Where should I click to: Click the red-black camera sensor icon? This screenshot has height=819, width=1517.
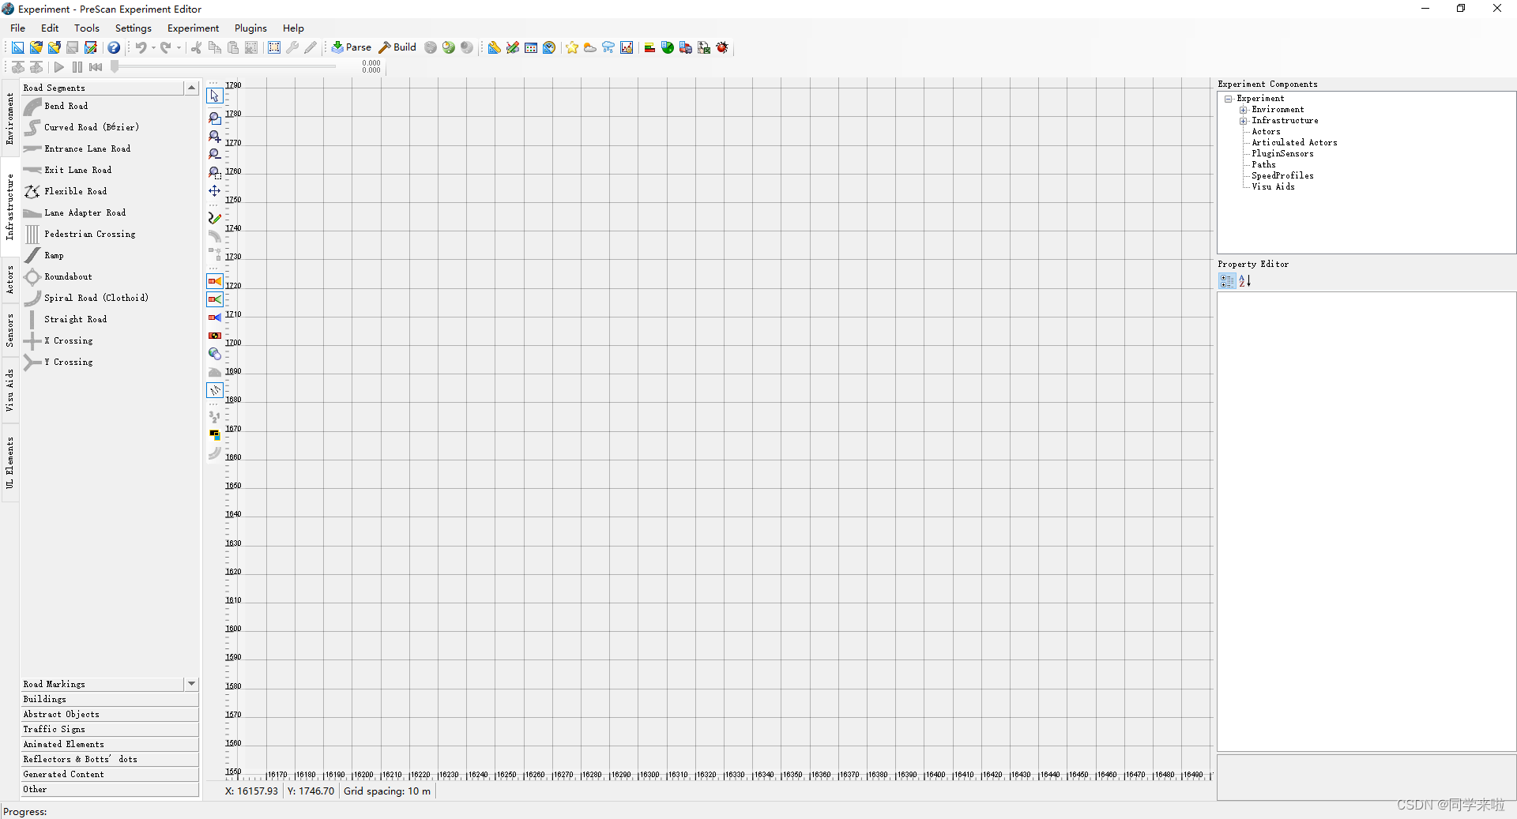pyautogui.click(x=215, y=336)
